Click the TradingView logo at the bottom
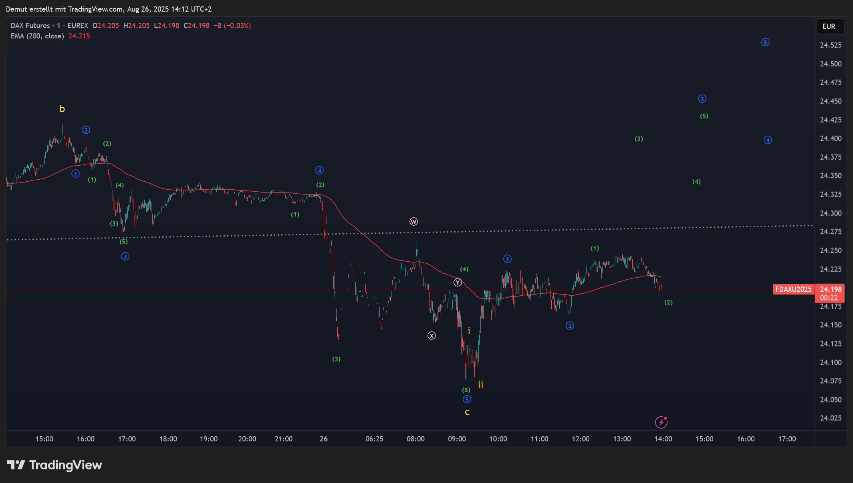853x483 pixels. [x=54, y=465]
